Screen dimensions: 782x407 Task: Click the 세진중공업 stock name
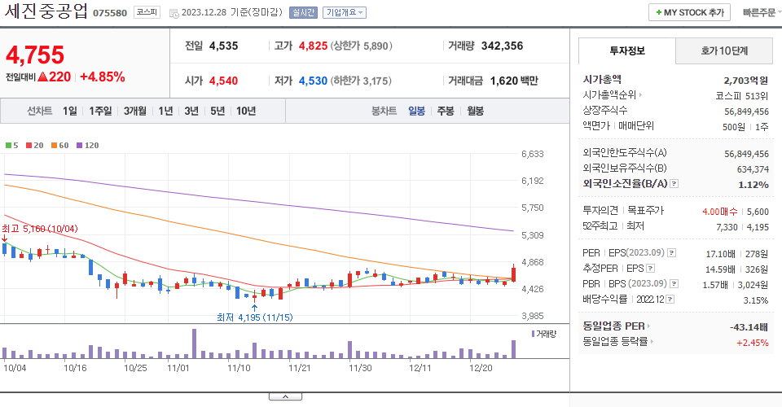(46, 11)
